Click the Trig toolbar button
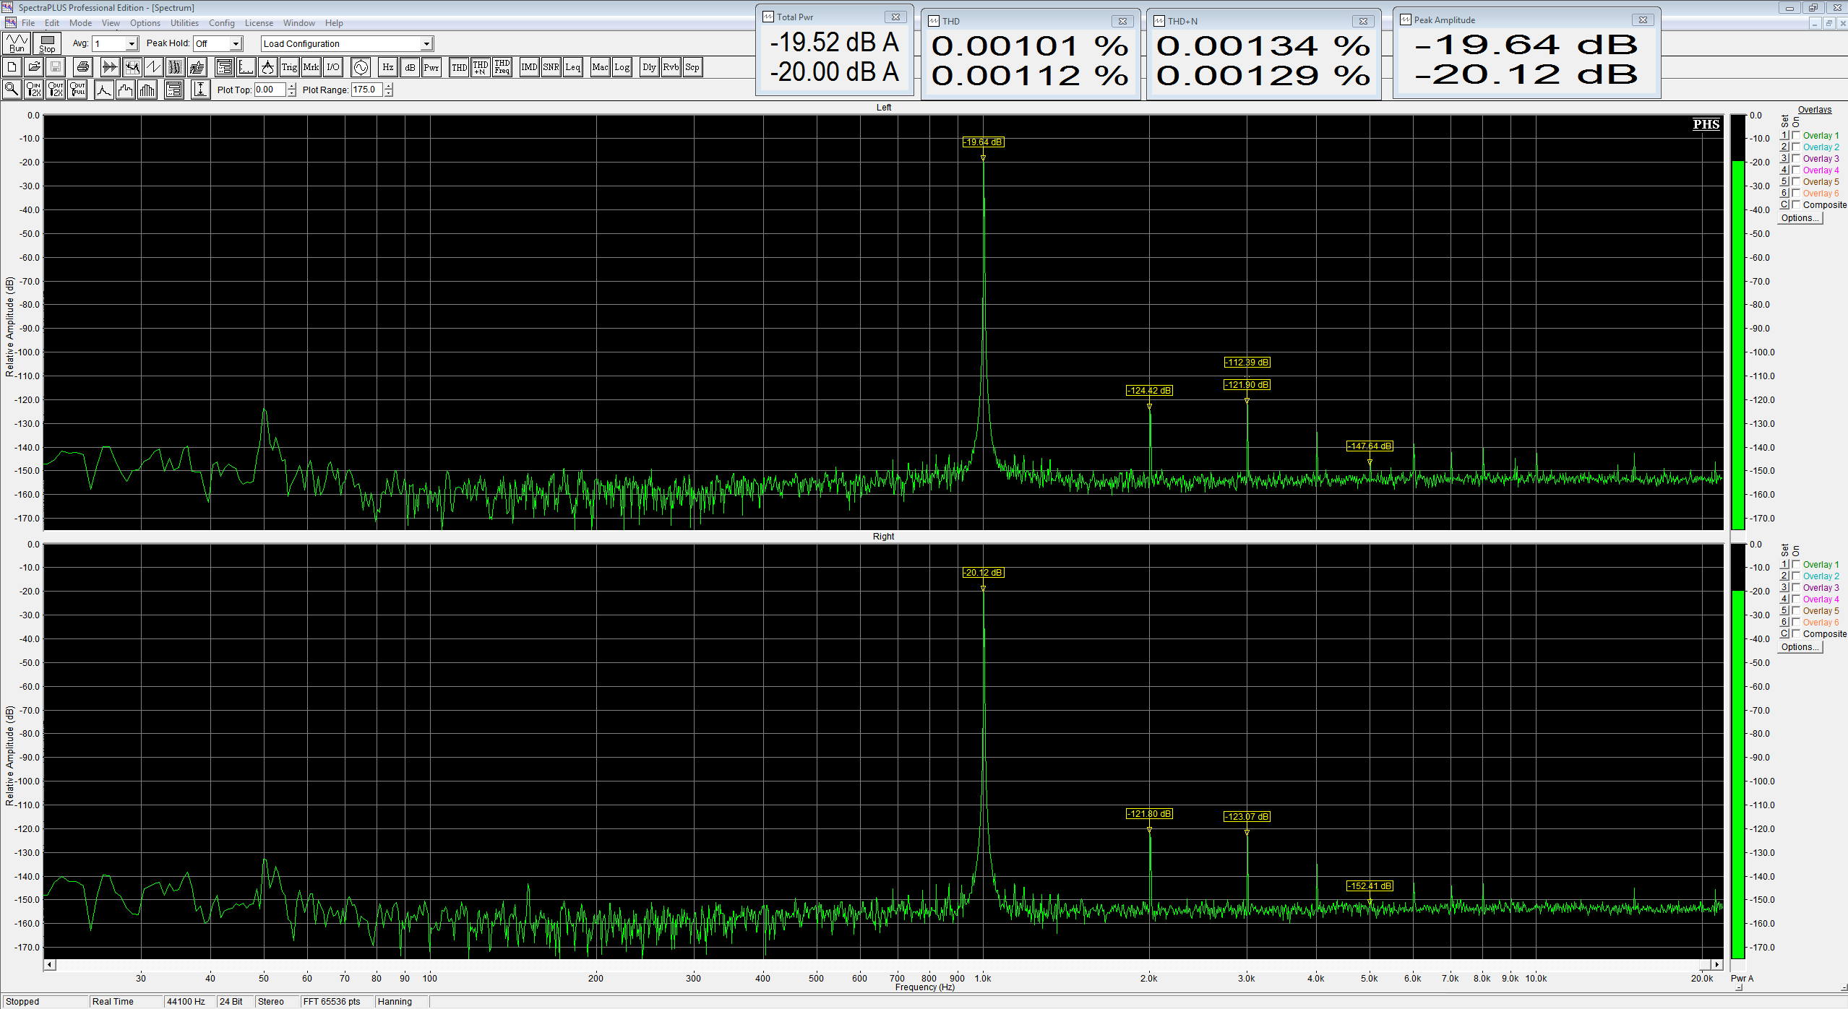 tap(289, 67)
